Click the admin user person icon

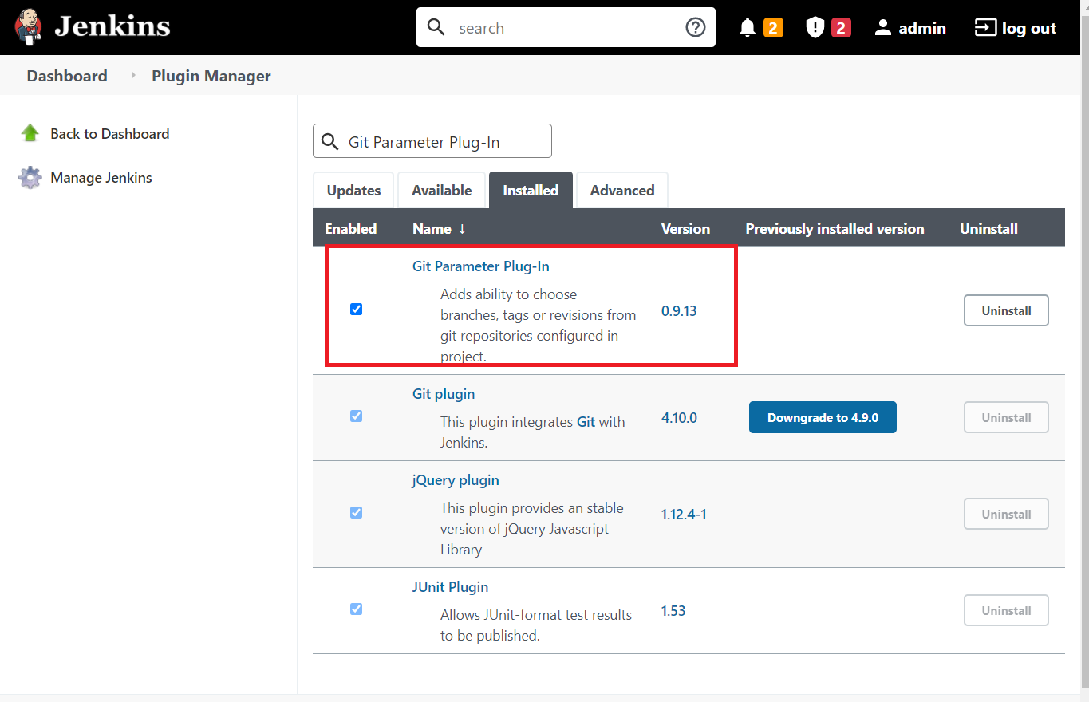(x=882, y=28)
